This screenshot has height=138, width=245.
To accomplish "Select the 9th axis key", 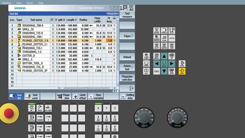I will click(115, 128).
